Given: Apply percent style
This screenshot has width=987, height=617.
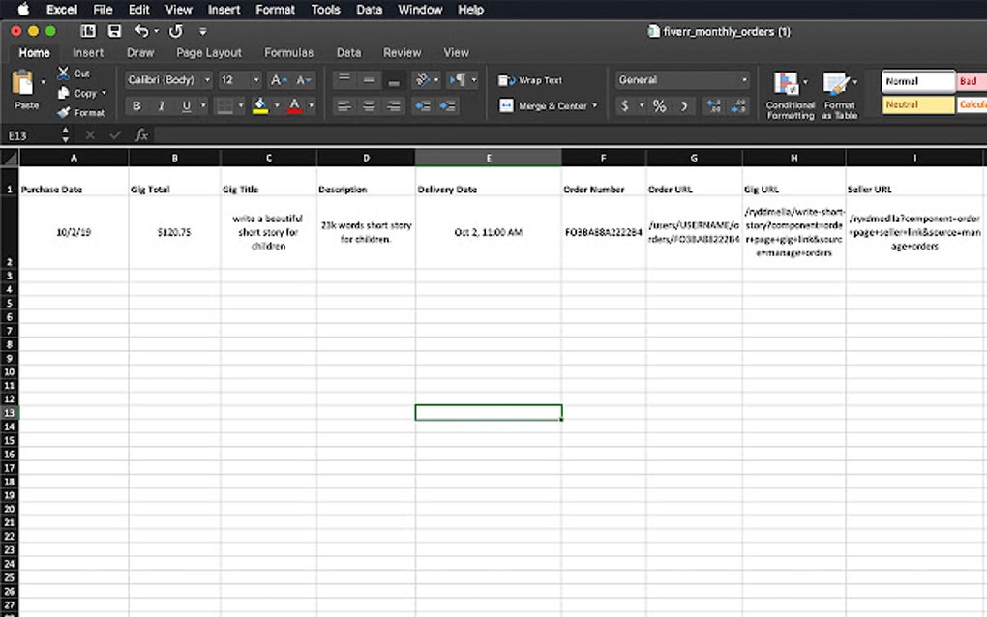Looking at the screenshot, I should pyautogui.click(x=659, y=105).
